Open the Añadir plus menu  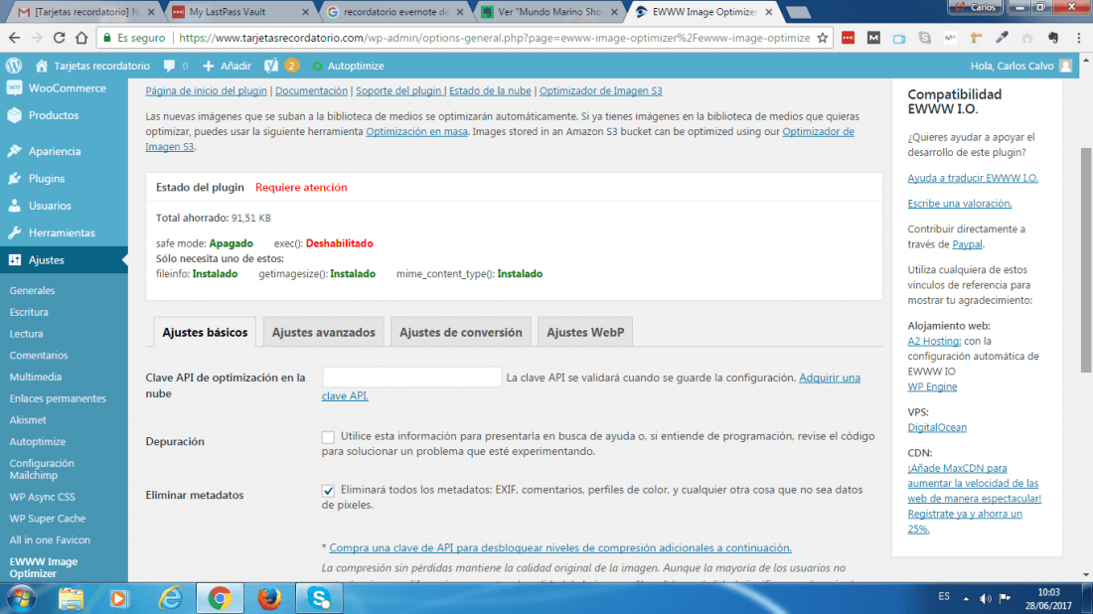pos(227,66)
